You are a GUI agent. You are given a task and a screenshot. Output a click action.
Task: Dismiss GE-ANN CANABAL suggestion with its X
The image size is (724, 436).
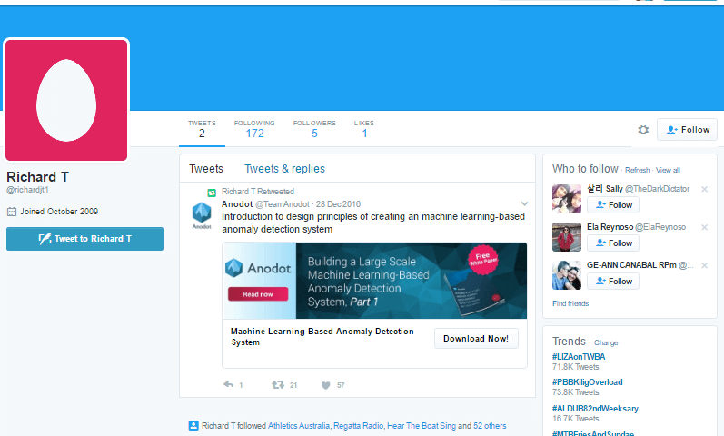(704, 265)
